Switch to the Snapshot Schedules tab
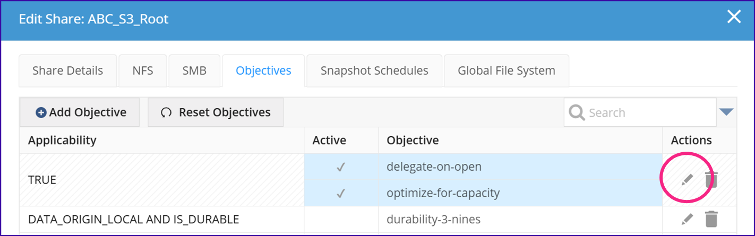 pyautogui.click(x=374, y=71)
